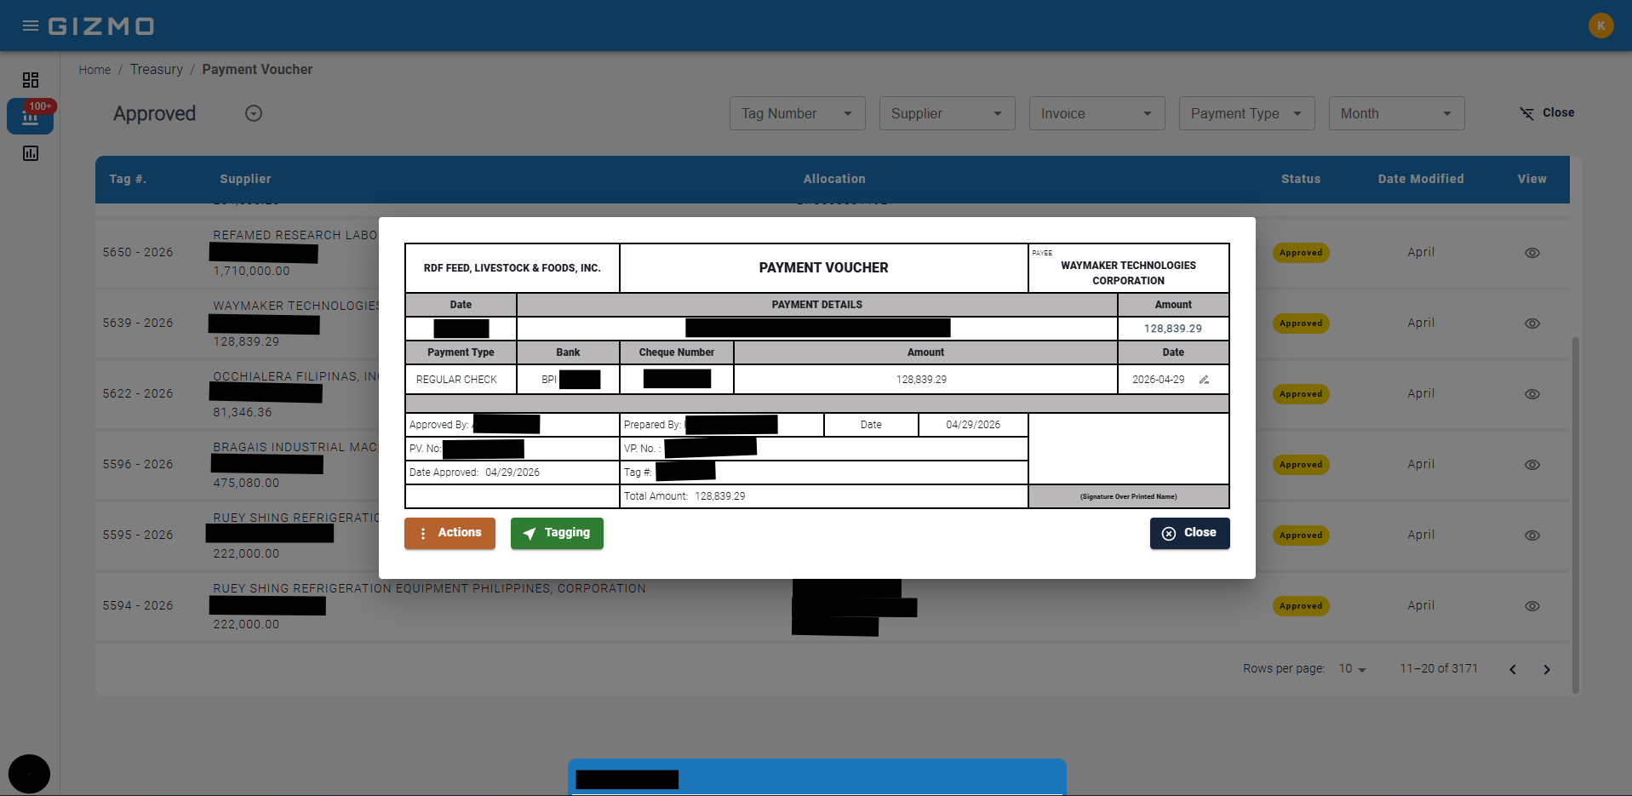View voucher for tag 5594 - 2026
Screen dimensions: 1632x796
(x=1532, y=606)
